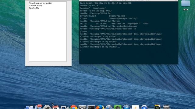Select '->Love story' in the playlist

coord(36,5)
